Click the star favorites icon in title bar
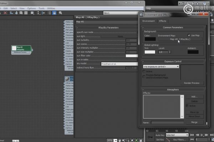 (x=198, y=4)
